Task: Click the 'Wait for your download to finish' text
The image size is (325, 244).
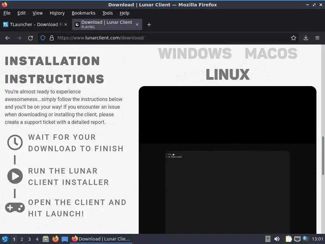Action: [x=76, y=143]
